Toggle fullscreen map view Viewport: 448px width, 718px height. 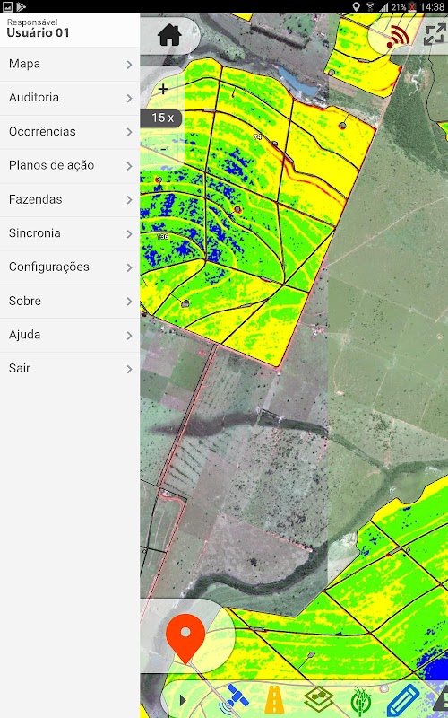click(x=434, y=35)
